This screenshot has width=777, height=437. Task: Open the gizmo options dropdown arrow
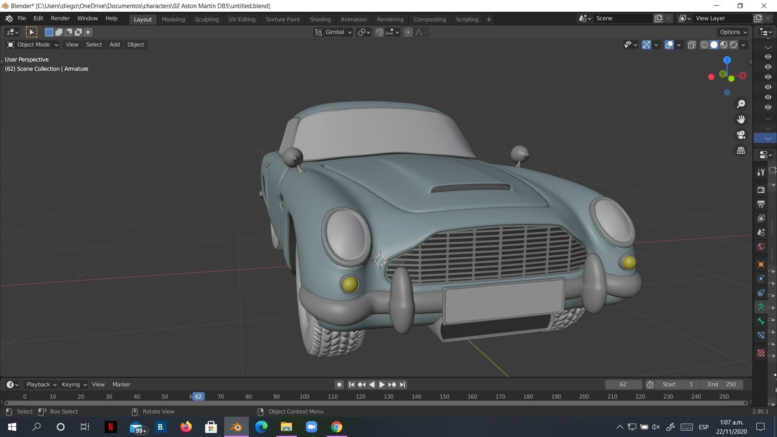[x=656, y=45]
